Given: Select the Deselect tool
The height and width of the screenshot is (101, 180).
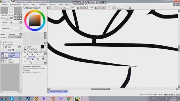Looking at the screenshot, I should [41, 58].
